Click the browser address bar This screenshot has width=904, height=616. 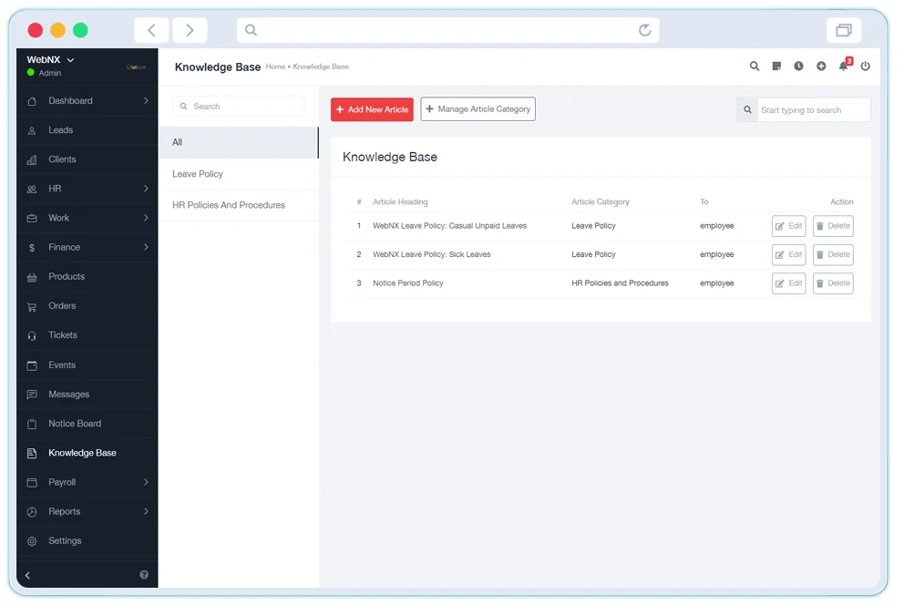click(448, 30)
